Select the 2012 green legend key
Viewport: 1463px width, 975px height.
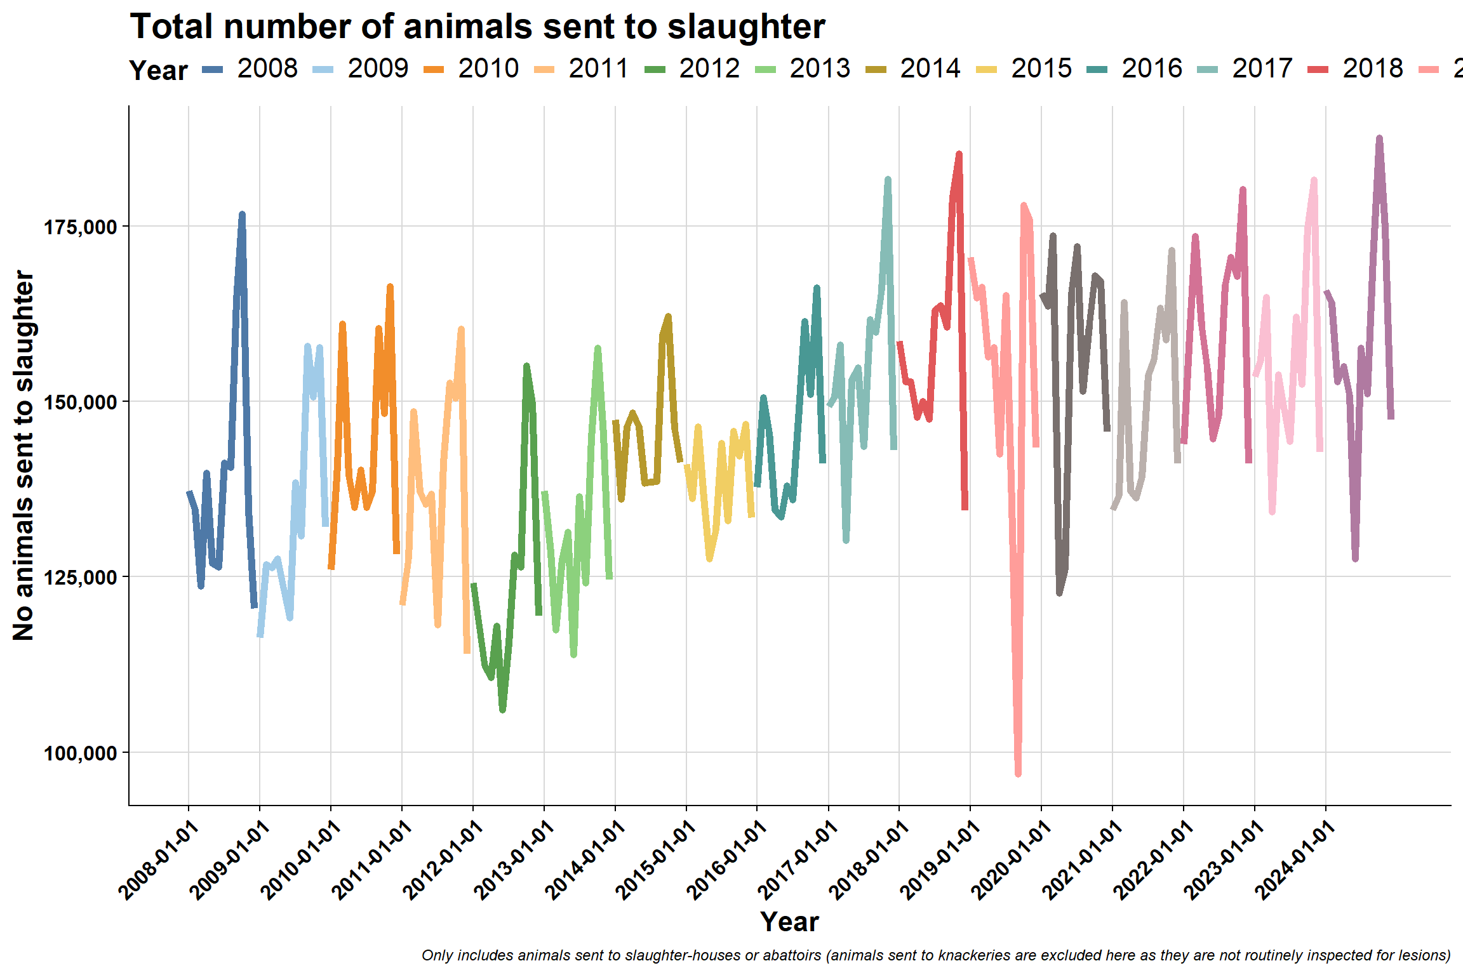655,69
